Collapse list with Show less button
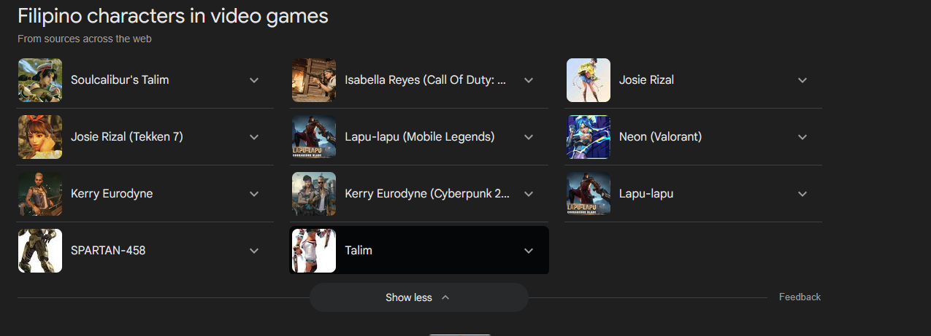Viewport: 931px width, 336px height. coord(419,297)
